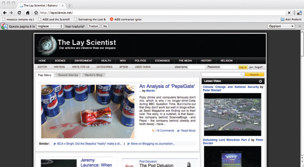Viewport: 304px width, 167px height.
Task: Click the join link
Action: point(251,67)
